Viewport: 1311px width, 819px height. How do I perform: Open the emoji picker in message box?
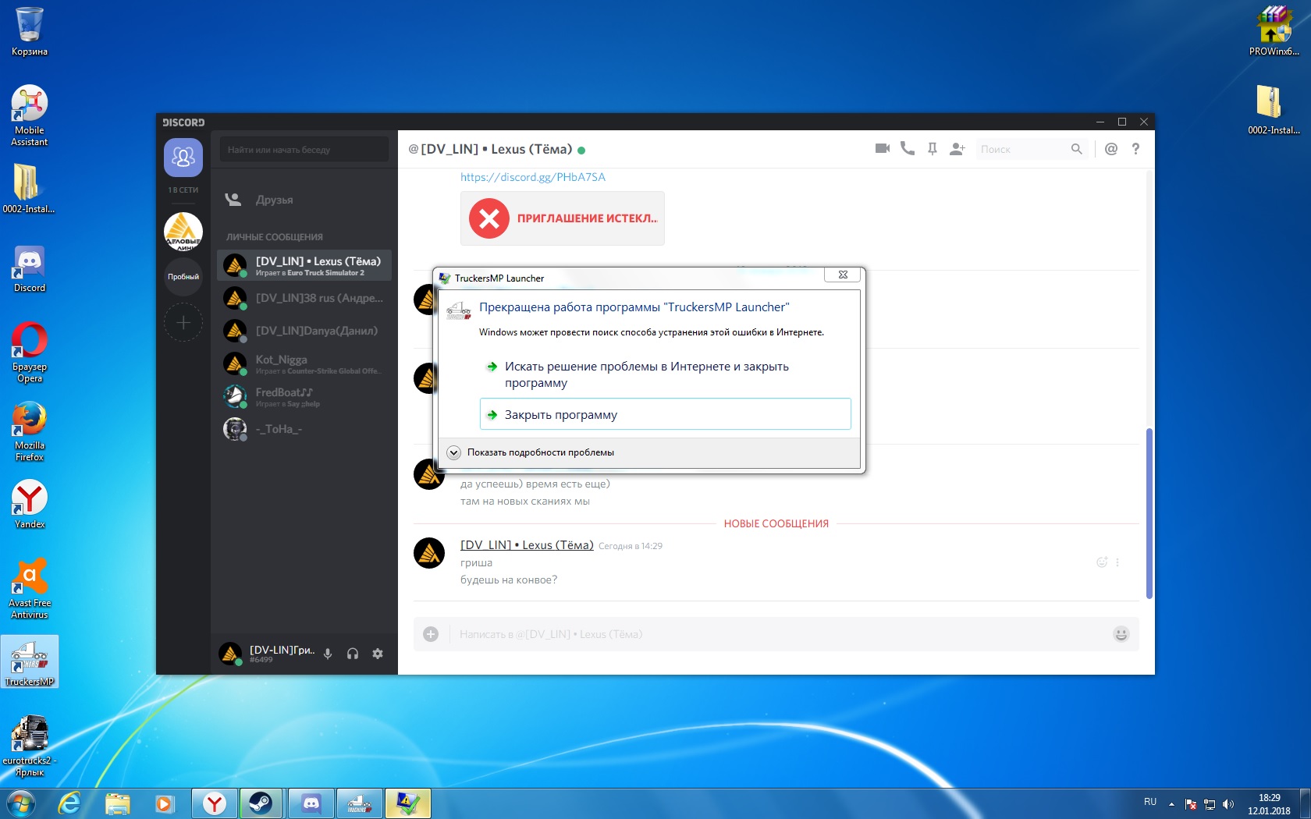click(x=1121, y=634)
